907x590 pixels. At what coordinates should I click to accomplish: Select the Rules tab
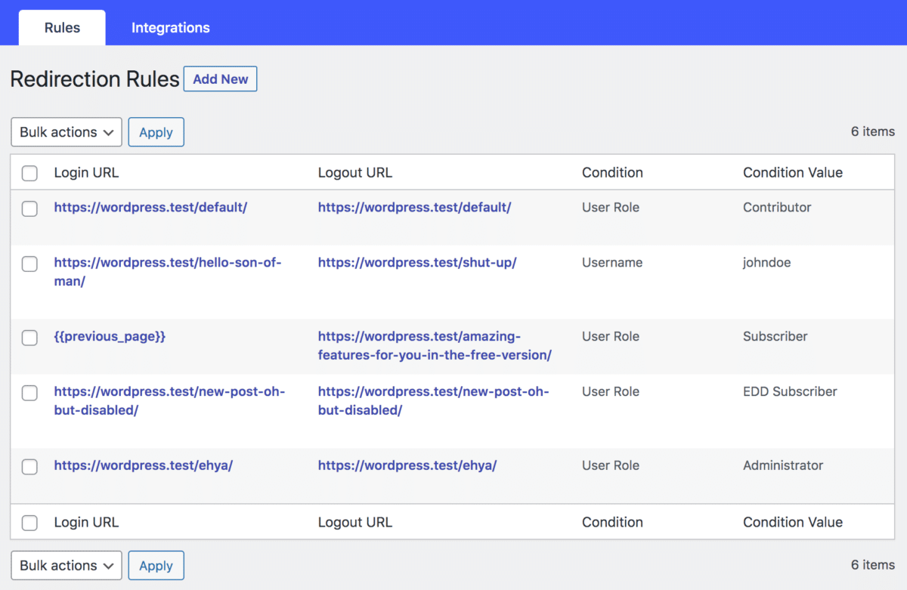tap(61, 27)
